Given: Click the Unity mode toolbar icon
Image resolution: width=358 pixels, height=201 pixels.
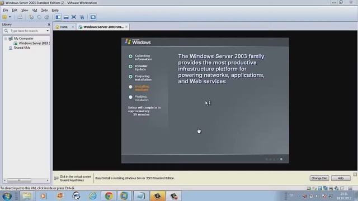Looking at the screenshot, I should (x=82, y=17).
